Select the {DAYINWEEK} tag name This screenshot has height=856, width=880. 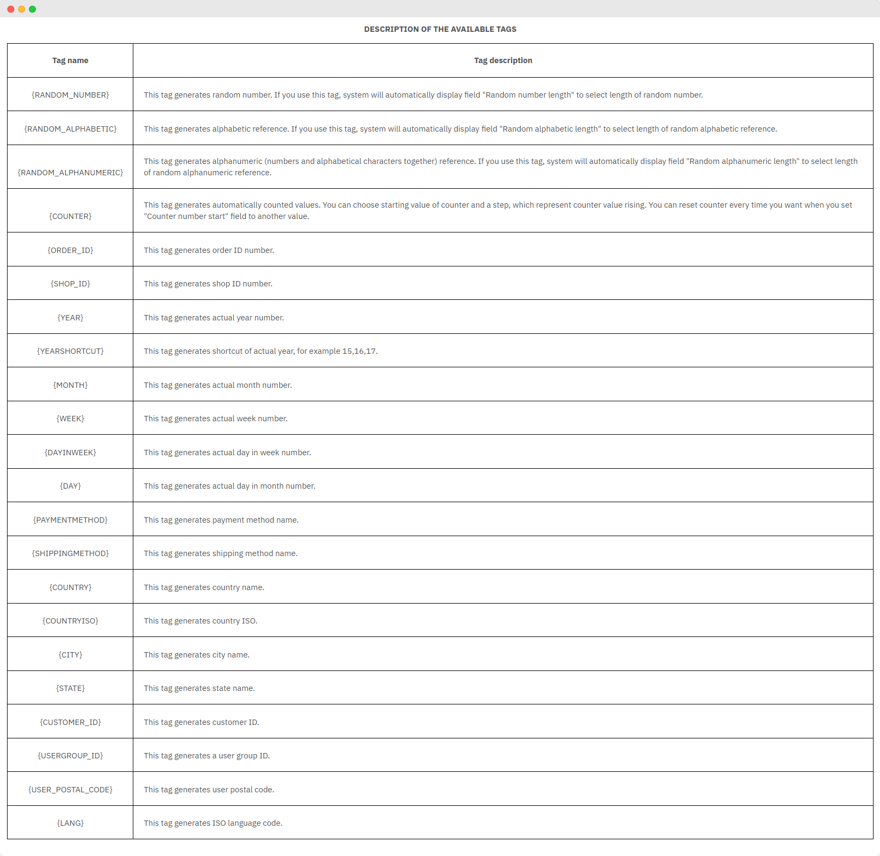[x=70, y=453]
